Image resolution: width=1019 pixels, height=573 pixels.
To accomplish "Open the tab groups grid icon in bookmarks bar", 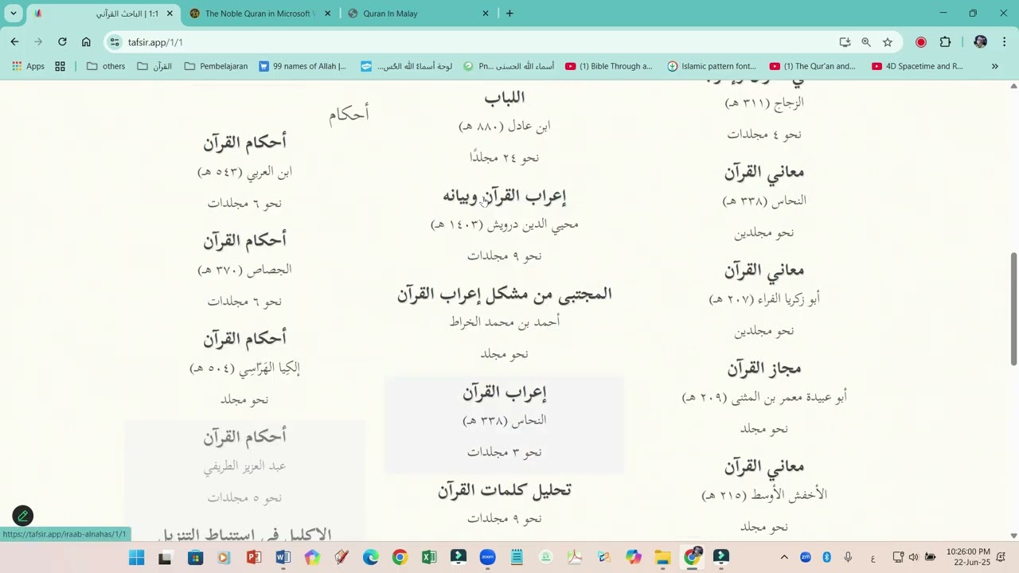I will click(x=60, y=66).
